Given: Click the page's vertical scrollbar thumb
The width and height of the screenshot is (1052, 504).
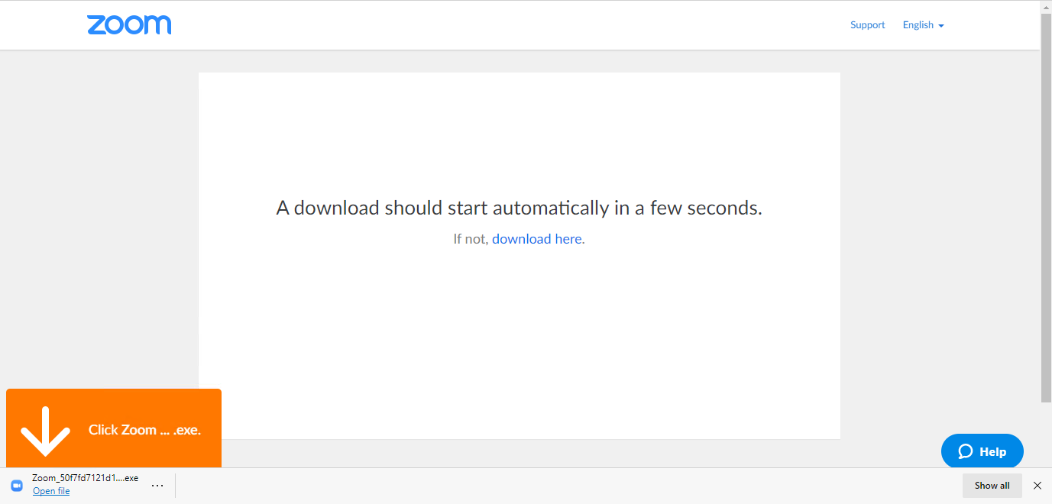Looking at the screenshot, I should [x=1046, y=206].
